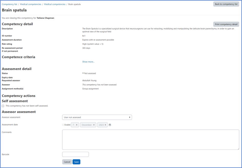Click the Comments box resize handle
Image resolution: width=242 pixels, height=168 pixels.
pos(238,149)
